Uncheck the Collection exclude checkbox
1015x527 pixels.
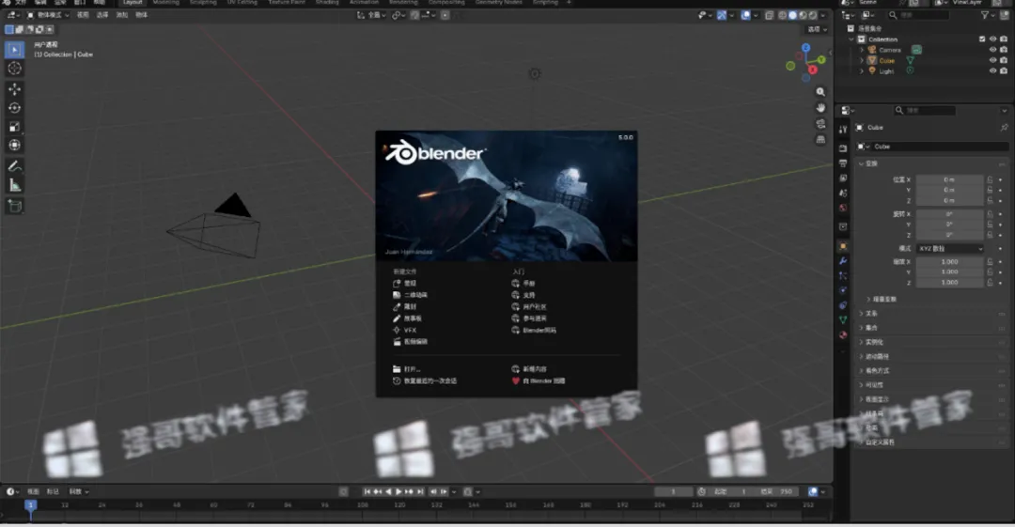coord(983,39)
